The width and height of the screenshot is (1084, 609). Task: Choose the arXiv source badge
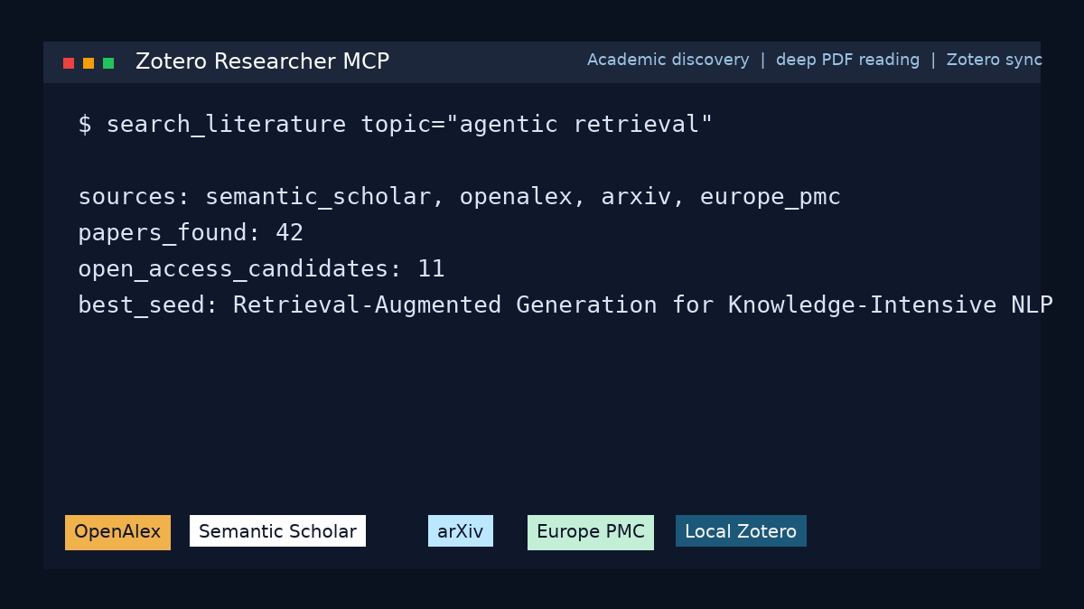tap(461, 532)
